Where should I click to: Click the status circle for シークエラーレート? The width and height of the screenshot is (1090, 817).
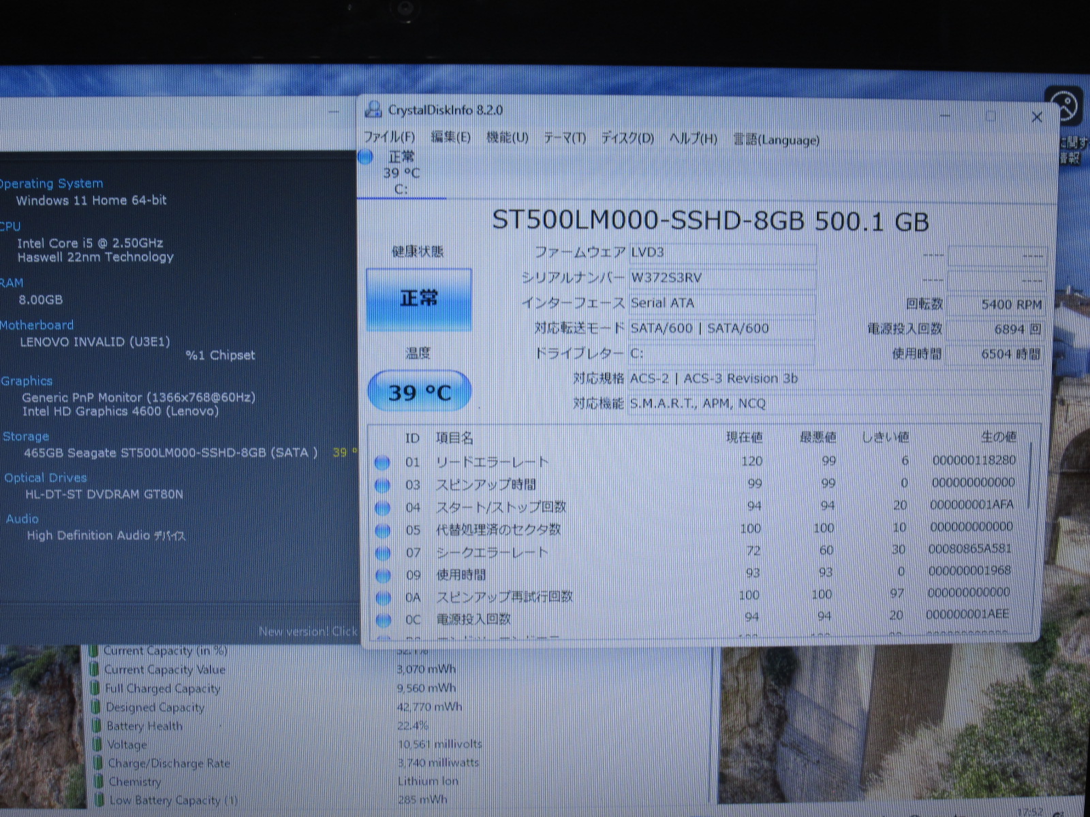point(383,552)
